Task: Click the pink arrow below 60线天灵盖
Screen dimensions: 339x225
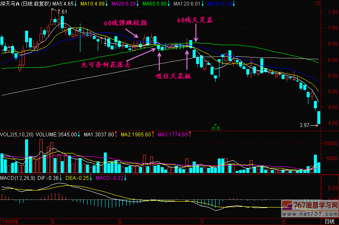Action: click(x=196, y=32)
